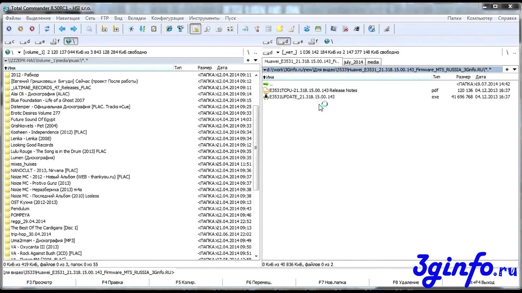Click the running figure toolbar icon
The width and height of the screenshot is (522, 293).
click(x=131, y=29)
